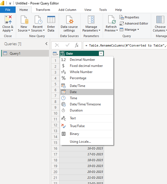Open Quick Access Toolbar customize arrow
Image resolution: width=167 pixels, height=184 pixels.
[10, 4]
